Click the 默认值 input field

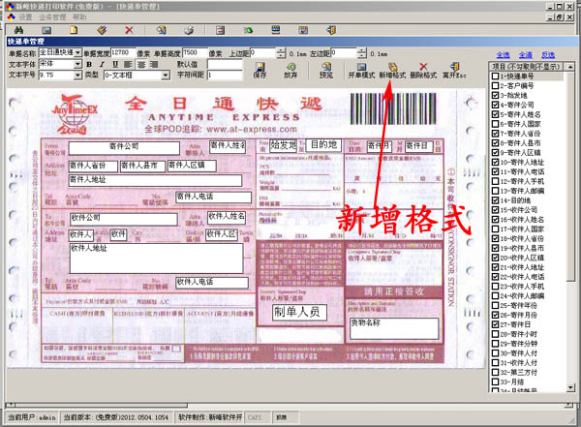pyautogui.click(x=225, y=64)
